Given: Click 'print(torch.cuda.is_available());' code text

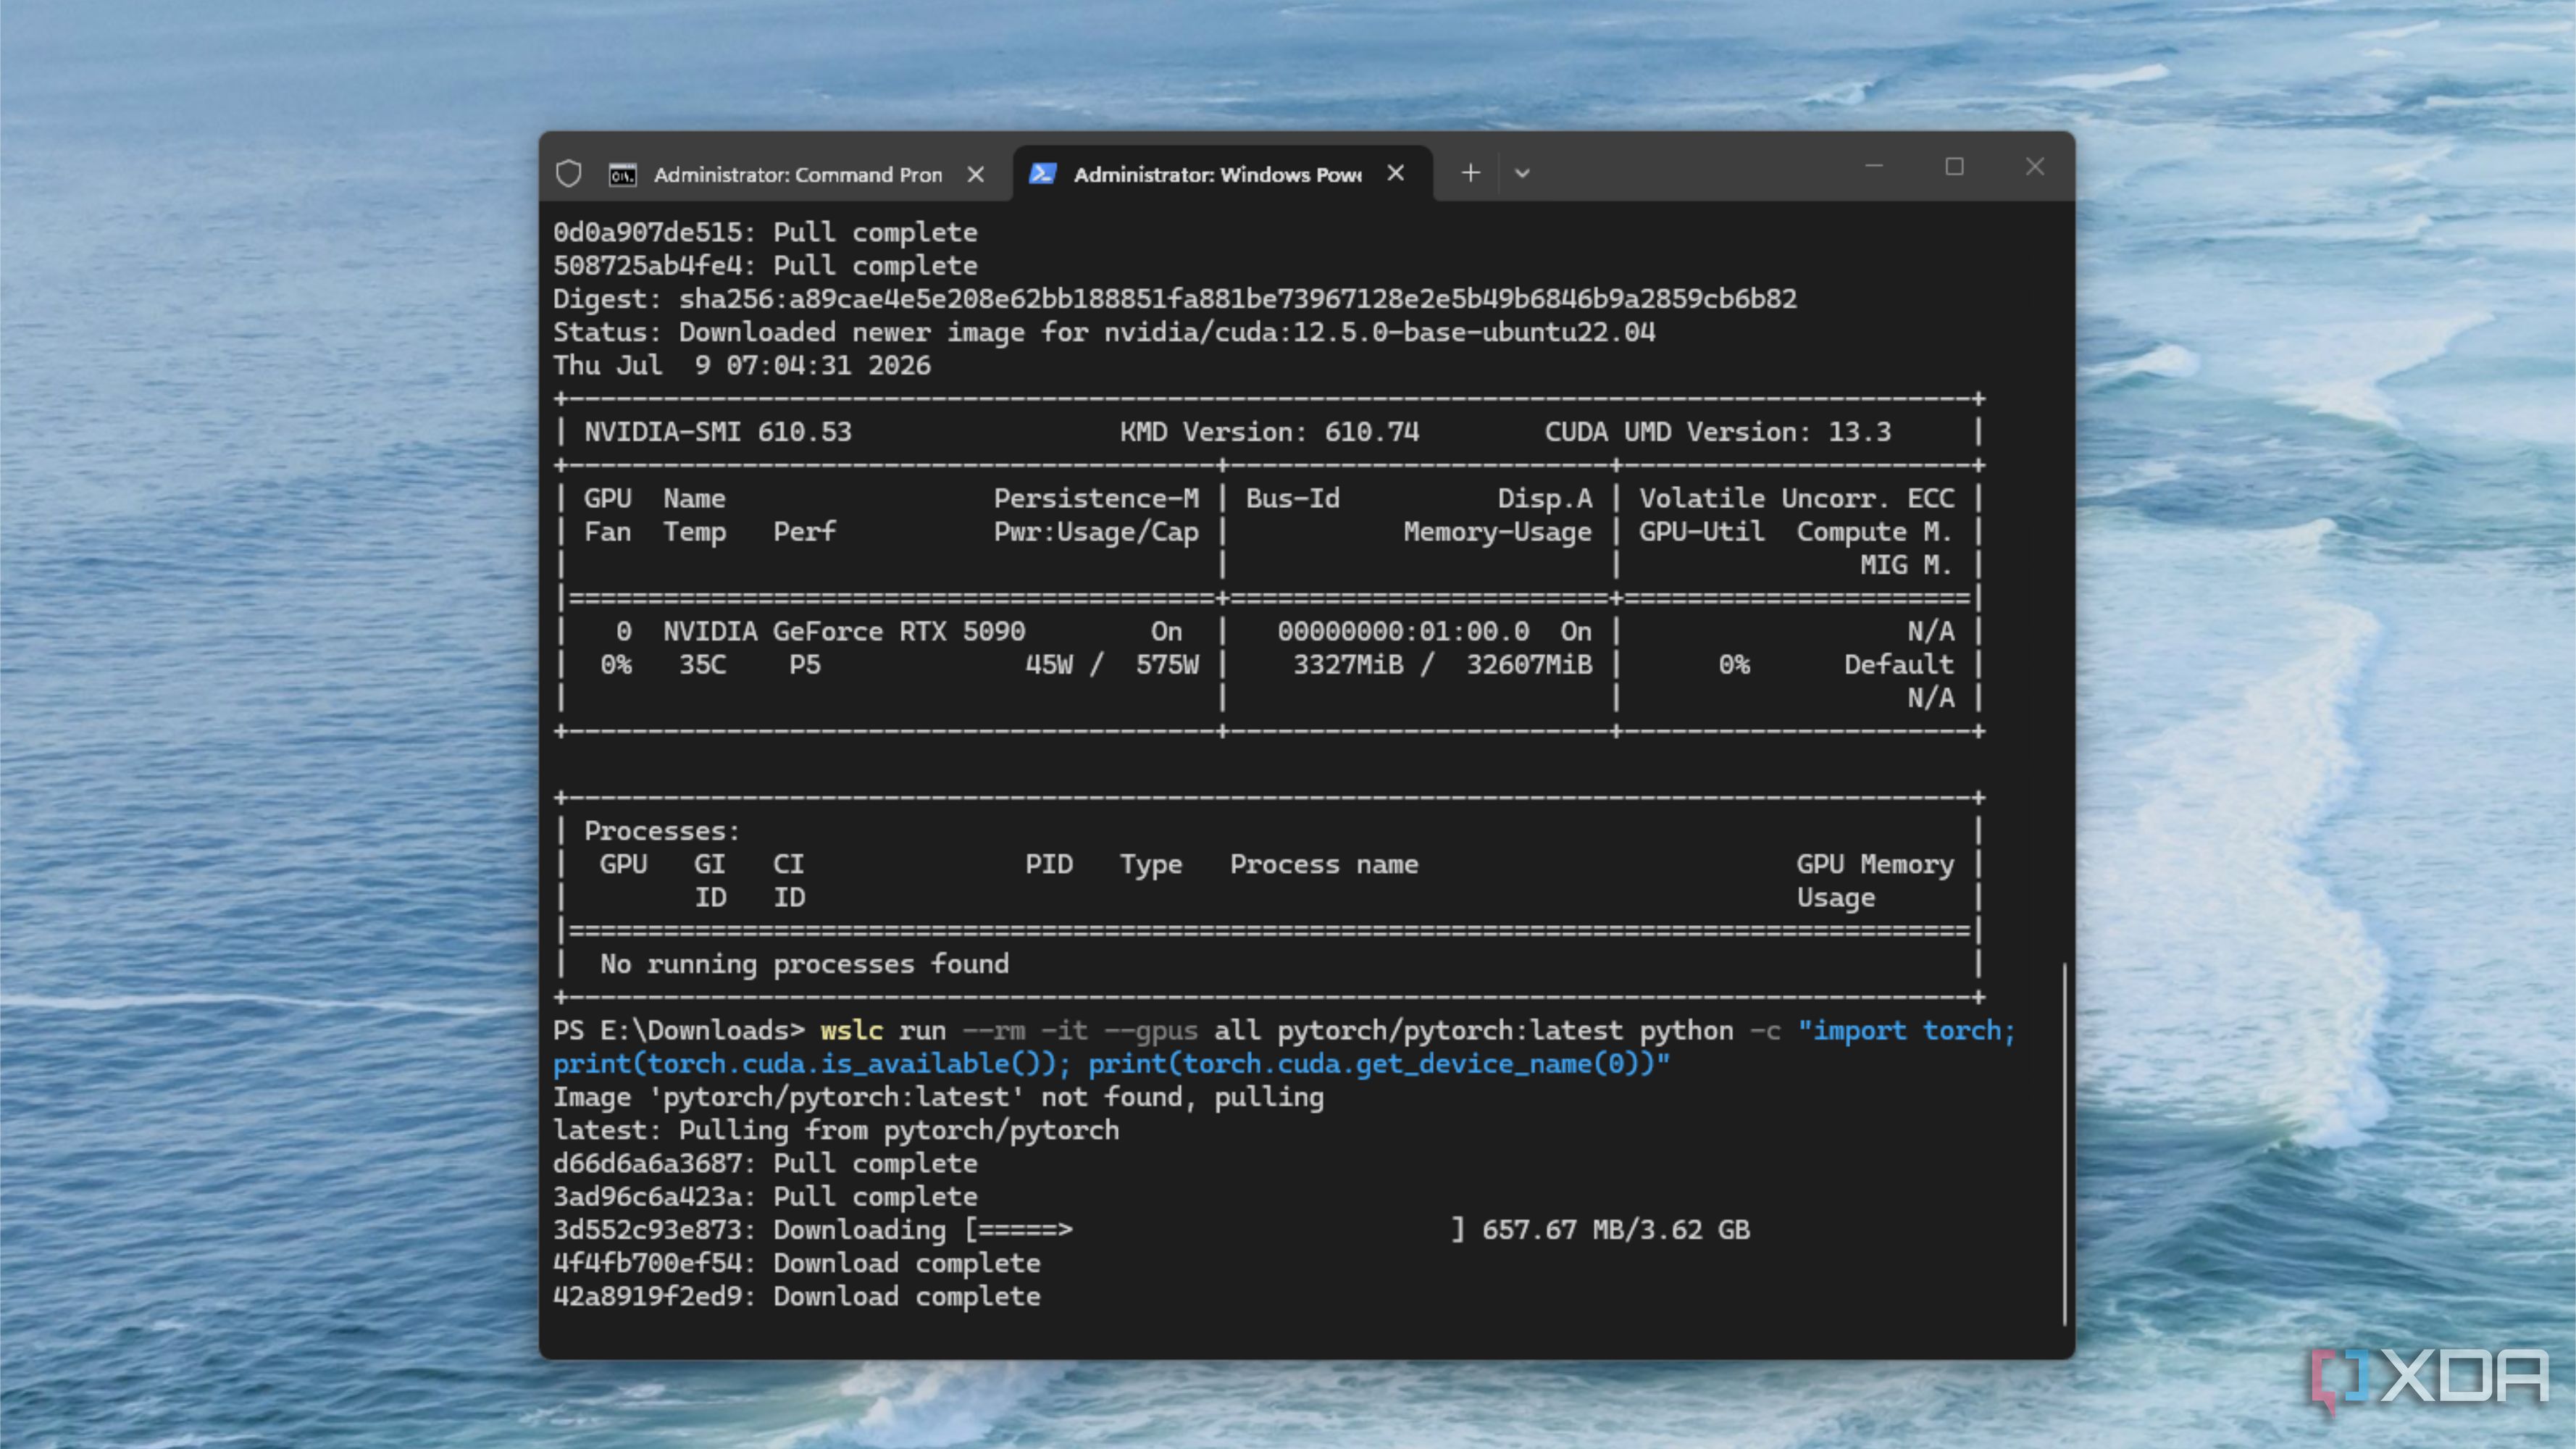Looking at the screenshot, I should click(812, 1064).
